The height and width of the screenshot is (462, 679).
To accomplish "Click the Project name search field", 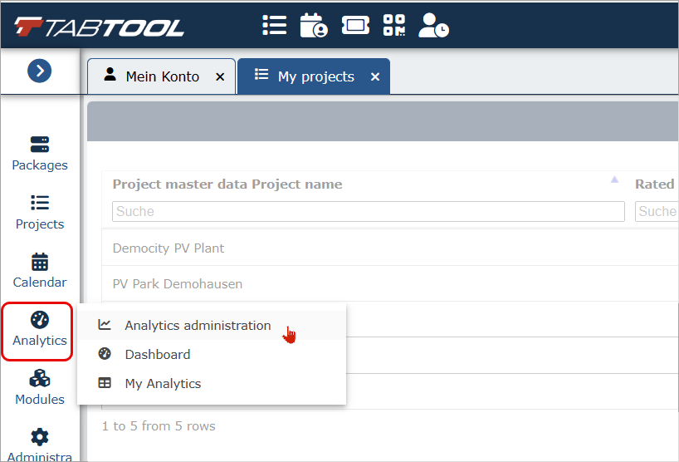I will point(368,212).
